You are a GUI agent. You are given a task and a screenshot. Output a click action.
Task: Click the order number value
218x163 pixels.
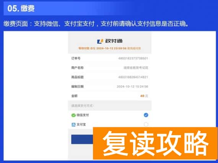pos(133,58)
